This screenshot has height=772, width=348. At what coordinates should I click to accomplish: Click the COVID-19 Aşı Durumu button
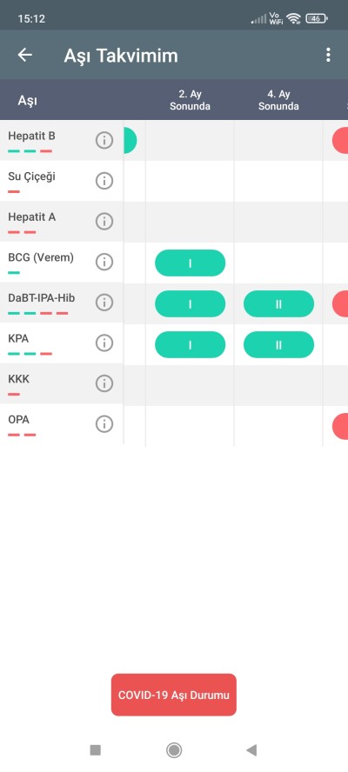173,695
